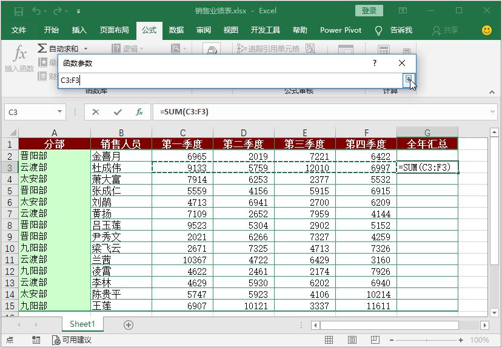Open the 视图 ribbon tab

[x=231, y=30]
